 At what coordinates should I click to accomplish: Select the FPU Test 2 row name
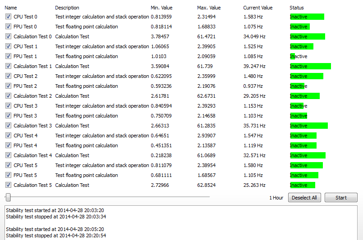[x=25, y=86]
